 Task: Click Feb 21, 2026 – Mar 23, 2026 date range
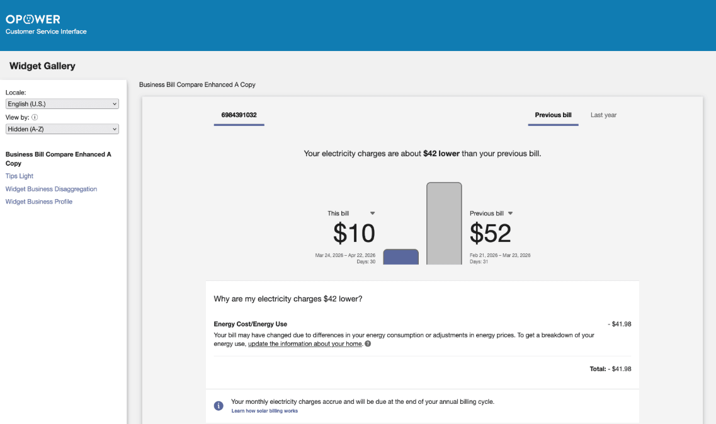pos(500,255)
